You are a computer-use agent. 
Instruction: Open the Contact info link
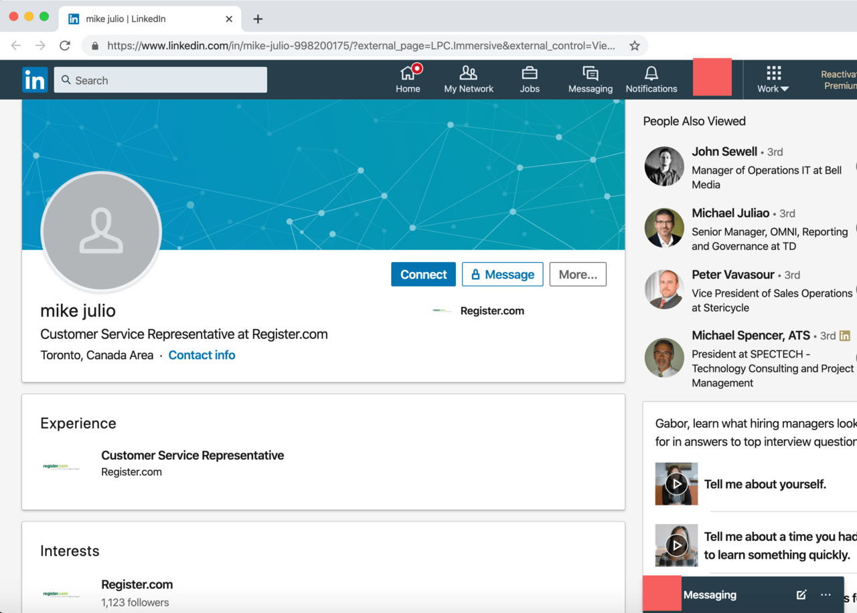(202, 355)
